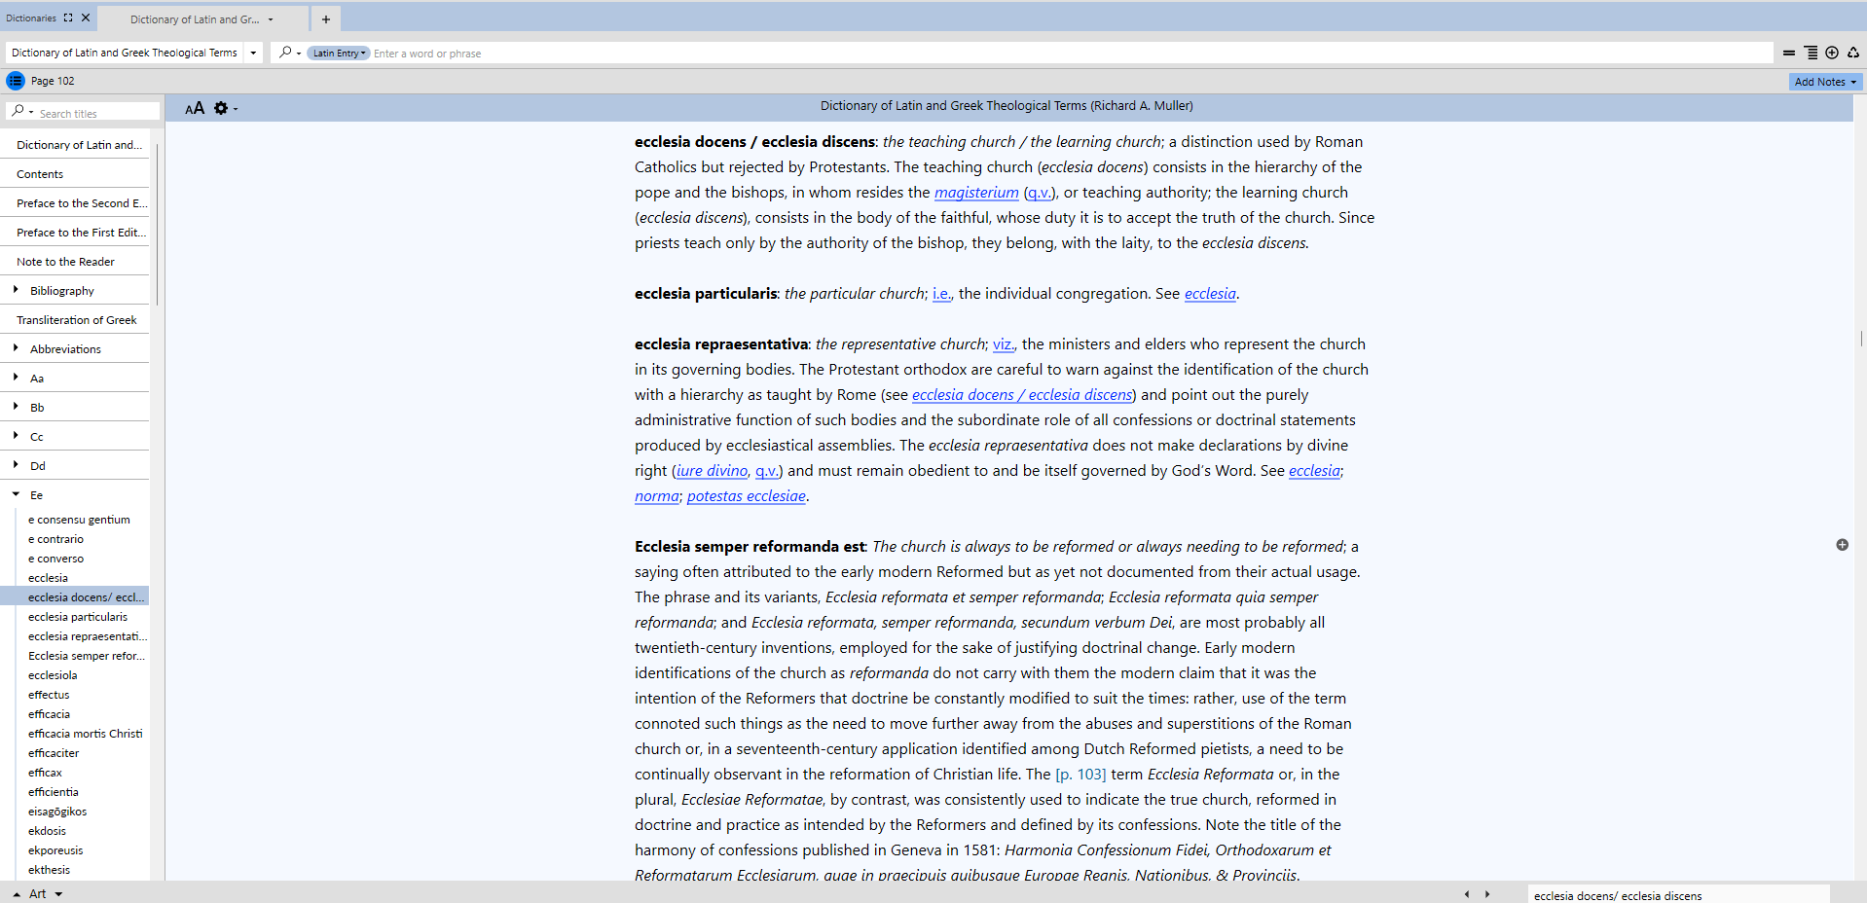The height and width of the screenshot is (903, 1867).
Task: Open Preface to the Second Edition
Action: tap(82, 203)
